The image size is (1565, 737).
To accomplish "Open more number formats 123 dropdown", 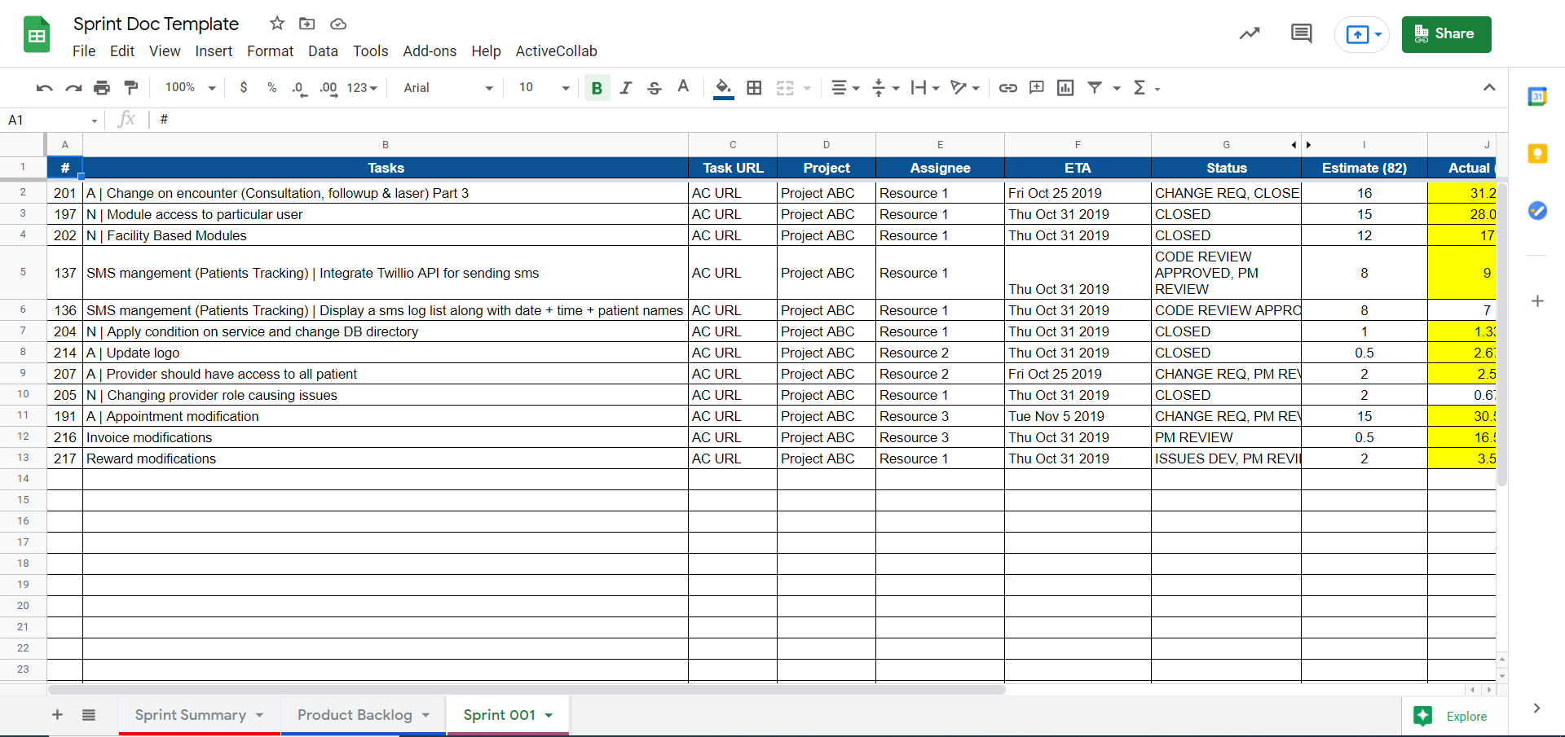I will [362, 88].
